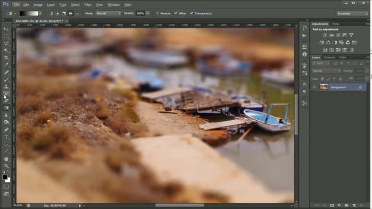The image size is (372, 209).
Task: Switch to the Paths tab
Action: [x=342, y=57]
